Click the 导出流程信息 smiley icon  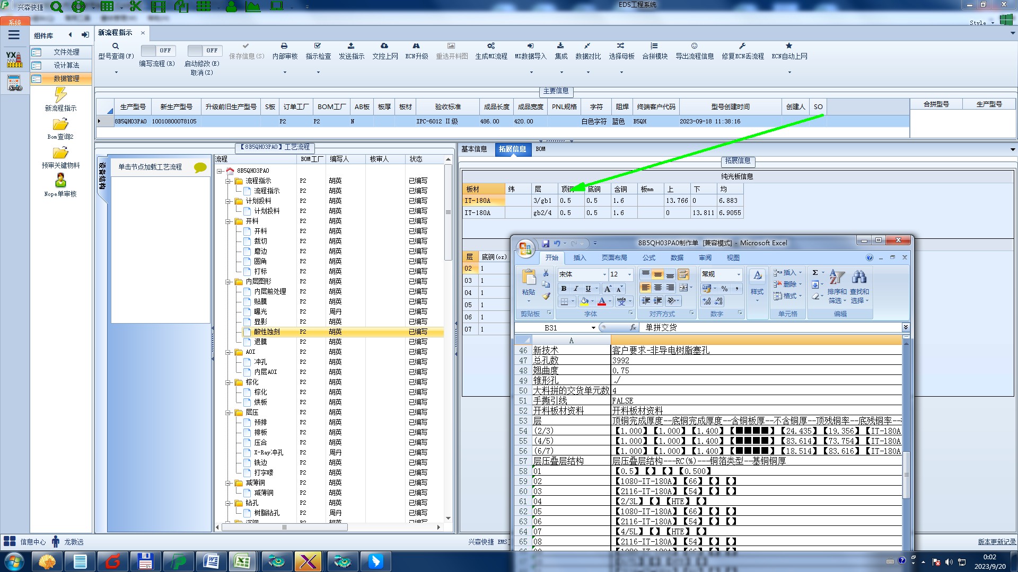[x=694, y=46]
